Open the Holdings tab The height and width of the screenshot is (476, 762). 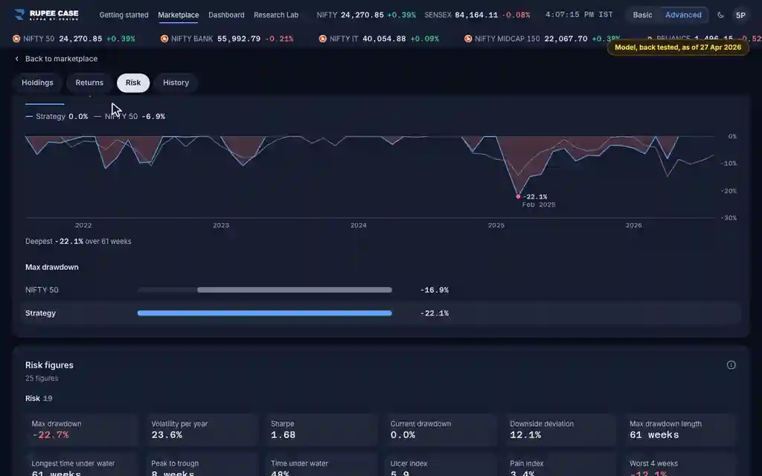[x=37, y=83]
